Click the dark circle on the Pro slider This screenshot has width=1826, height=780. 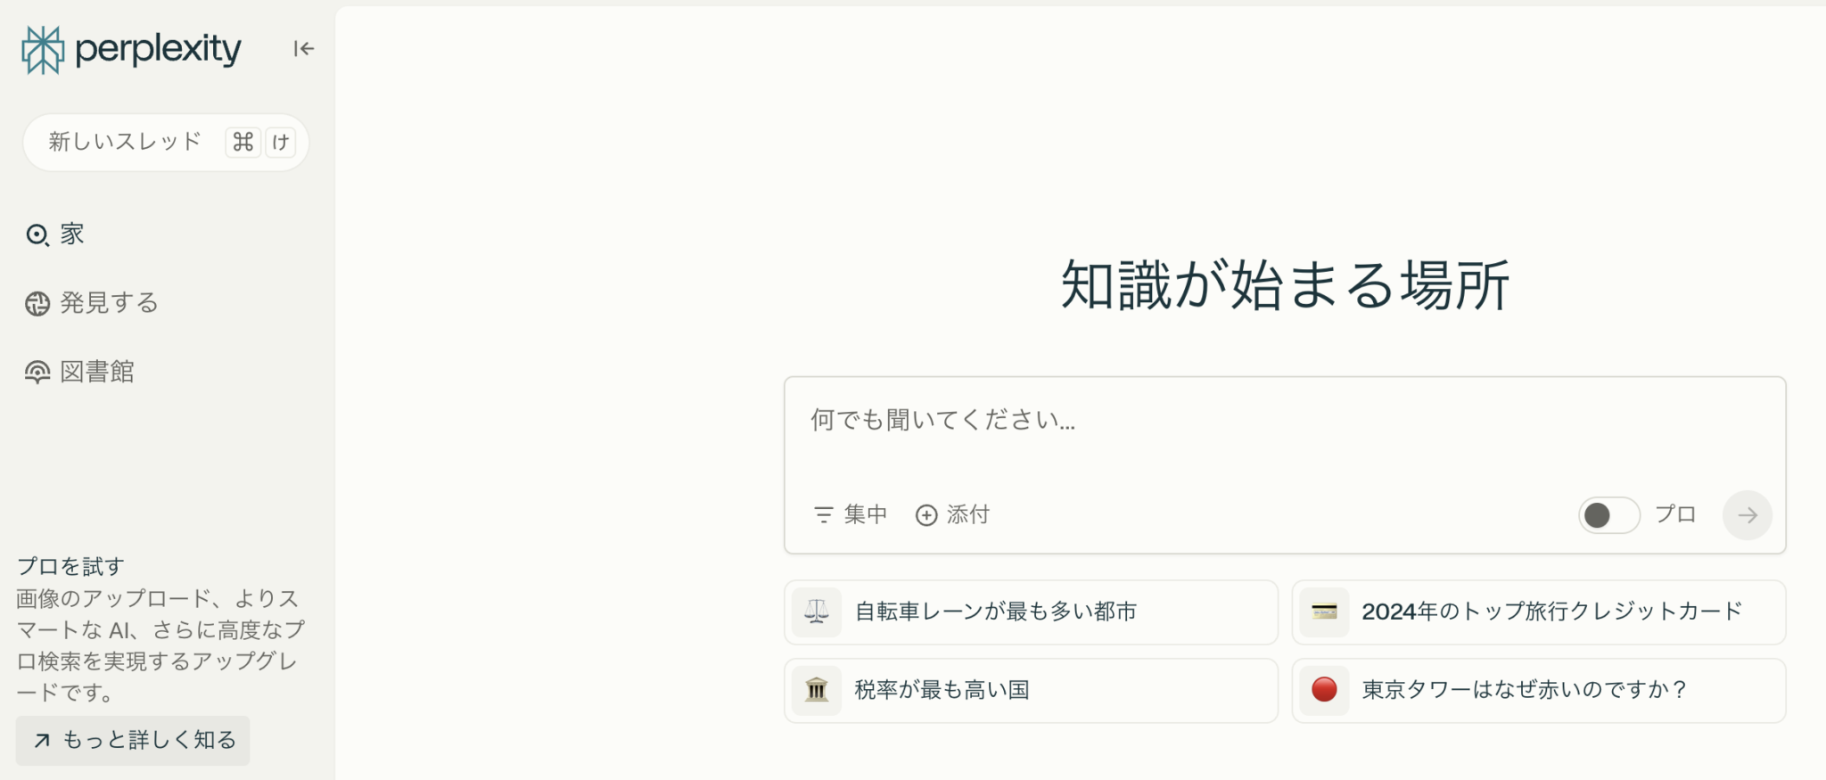point(1596,515)
